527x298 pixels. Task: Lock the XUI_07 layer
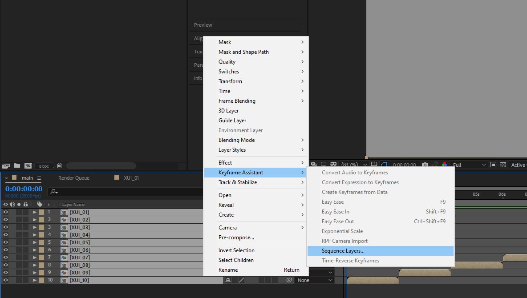[x=25, y=258]
